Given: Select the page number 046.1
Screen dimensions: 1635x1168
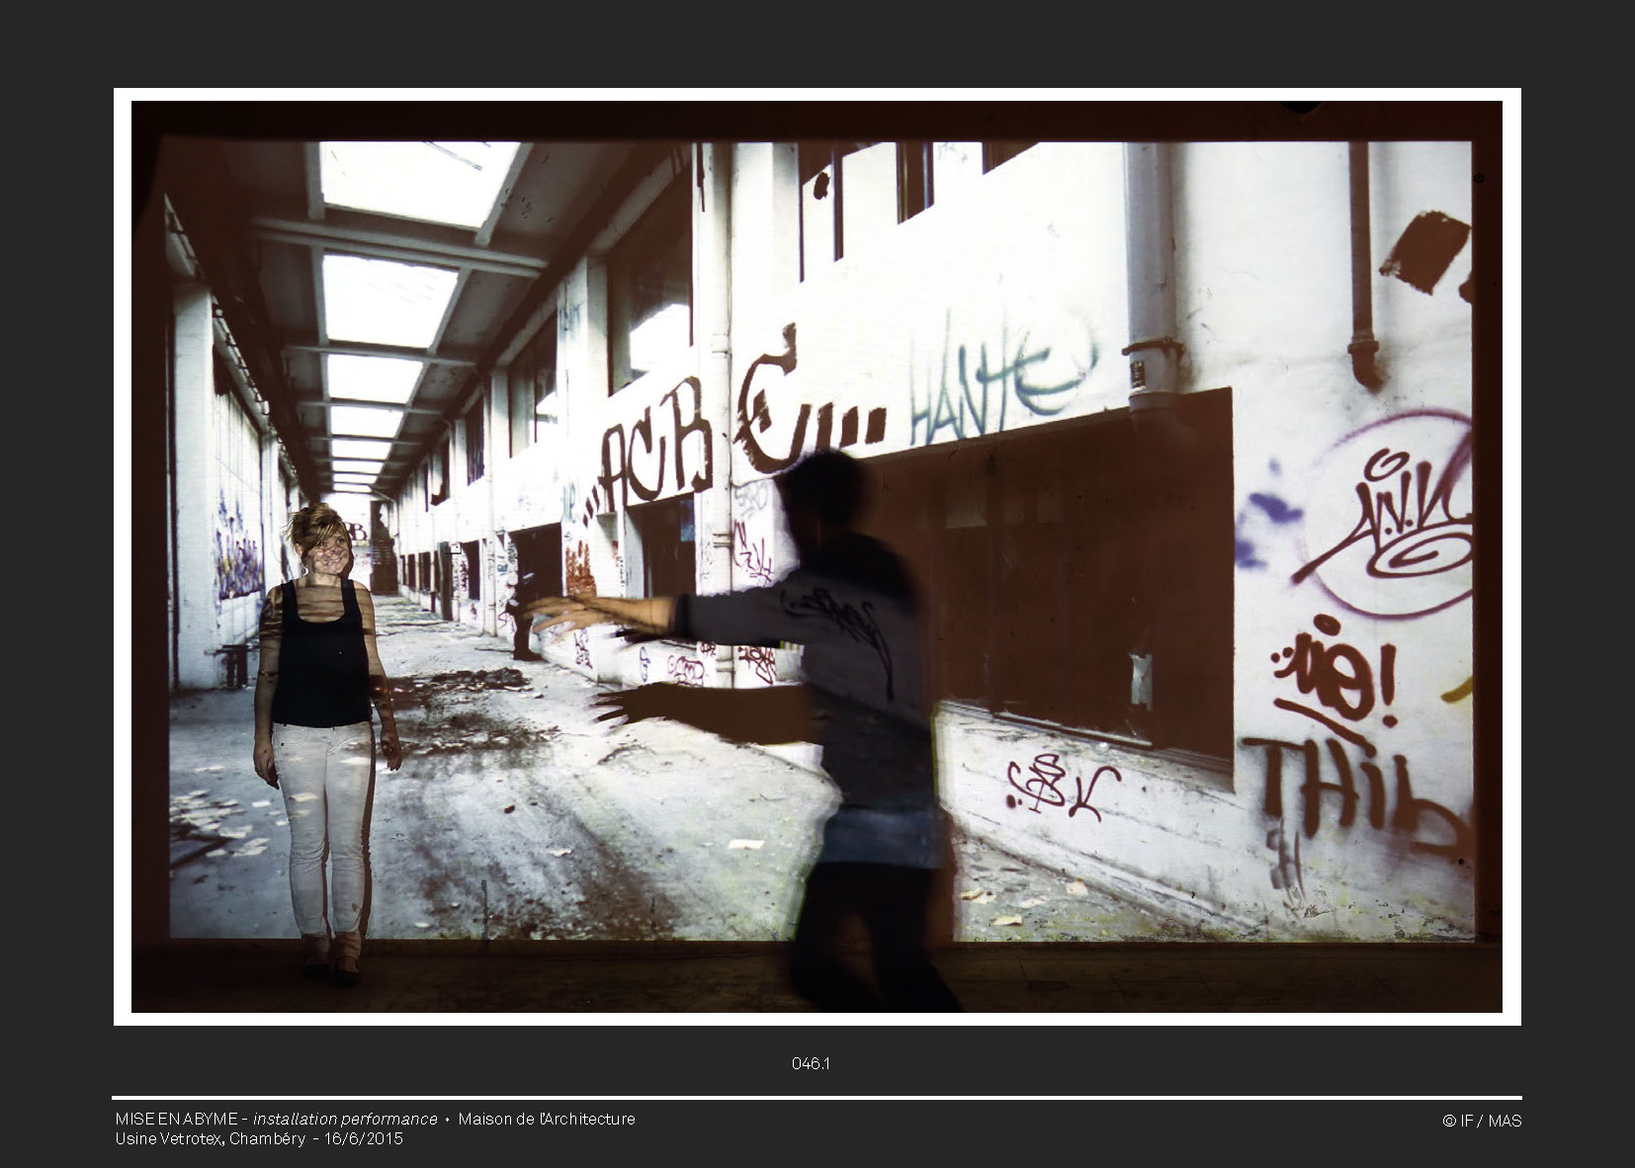Looking at the screenshot, I should (811, 1063).
